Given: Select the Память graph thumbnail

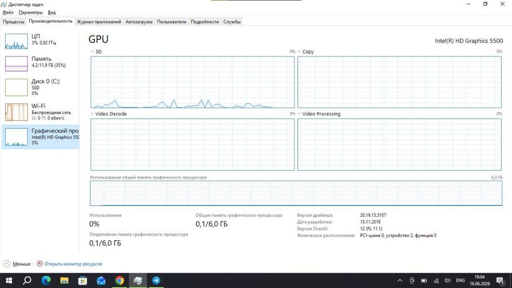Looking at the screenshot, I should tap(16, 64).
